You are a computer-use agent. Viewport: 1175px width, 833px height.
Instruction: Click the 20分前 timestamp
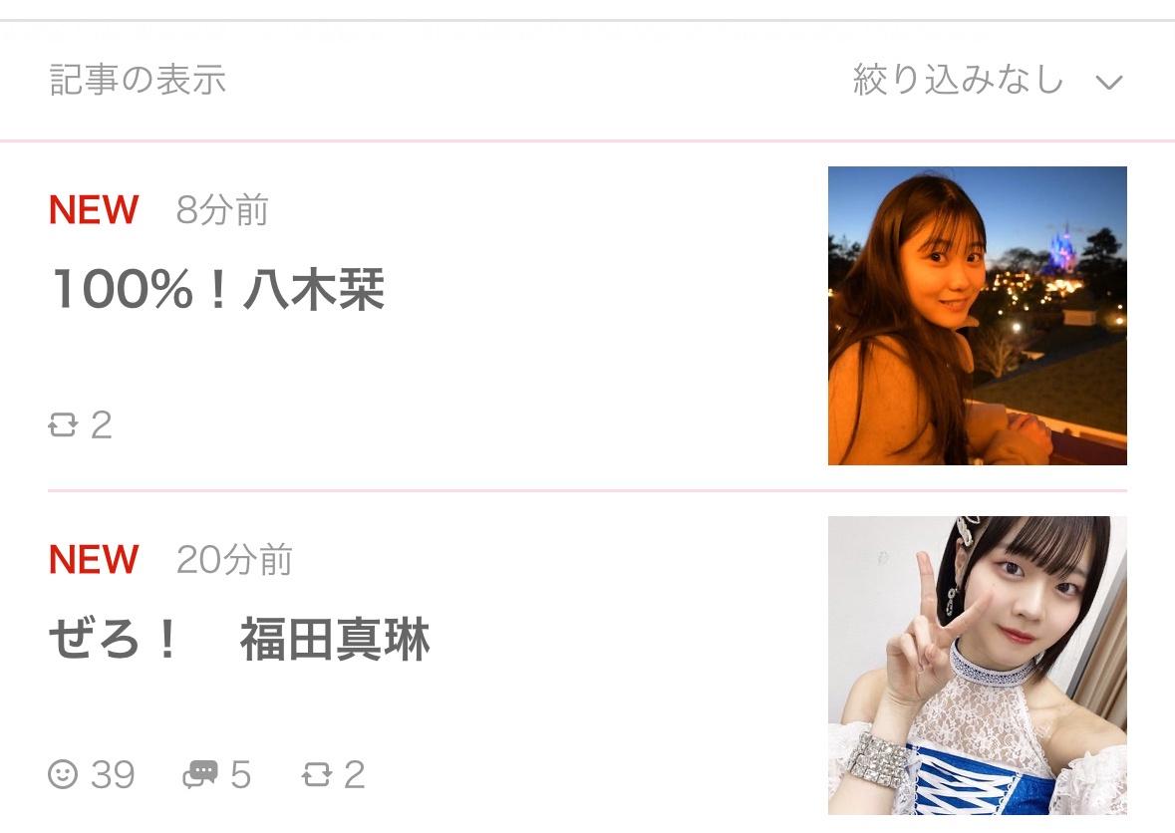(234, 560)
